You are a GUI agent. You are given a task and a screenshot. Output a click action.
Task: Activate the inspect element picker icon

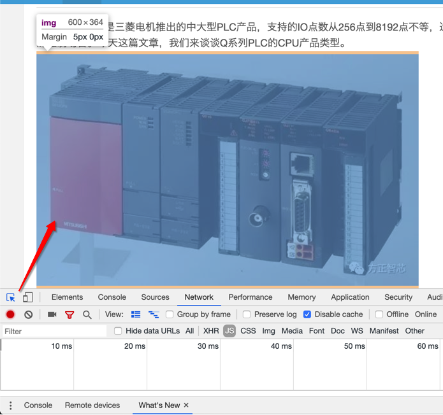[11, 297]
